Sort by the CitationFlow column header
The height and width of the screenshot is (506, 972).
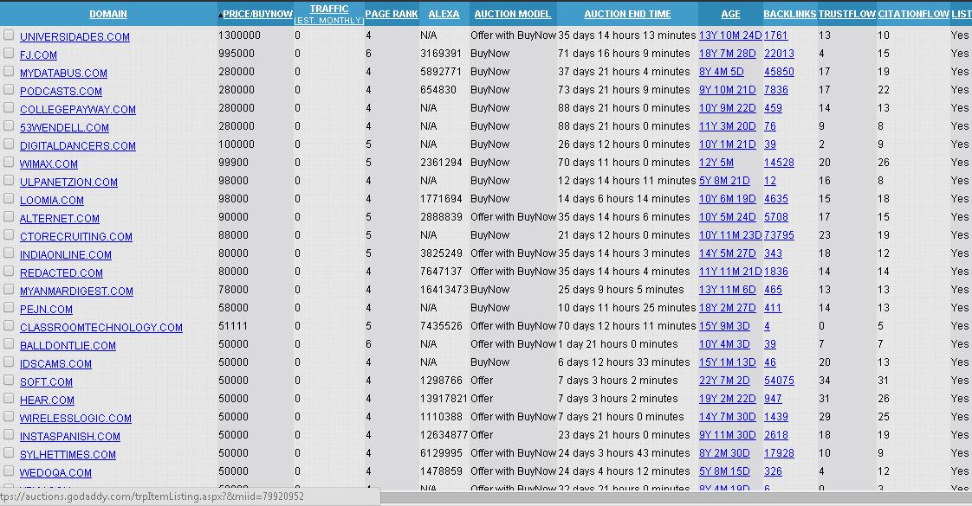(x=912, y=14)
